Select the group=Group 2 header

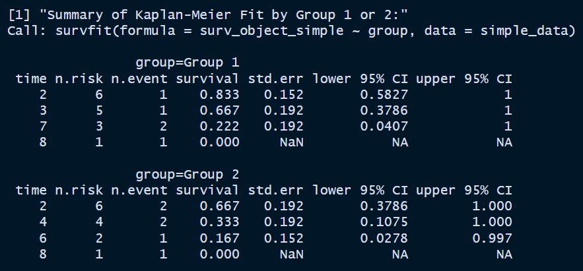point(188,175)
